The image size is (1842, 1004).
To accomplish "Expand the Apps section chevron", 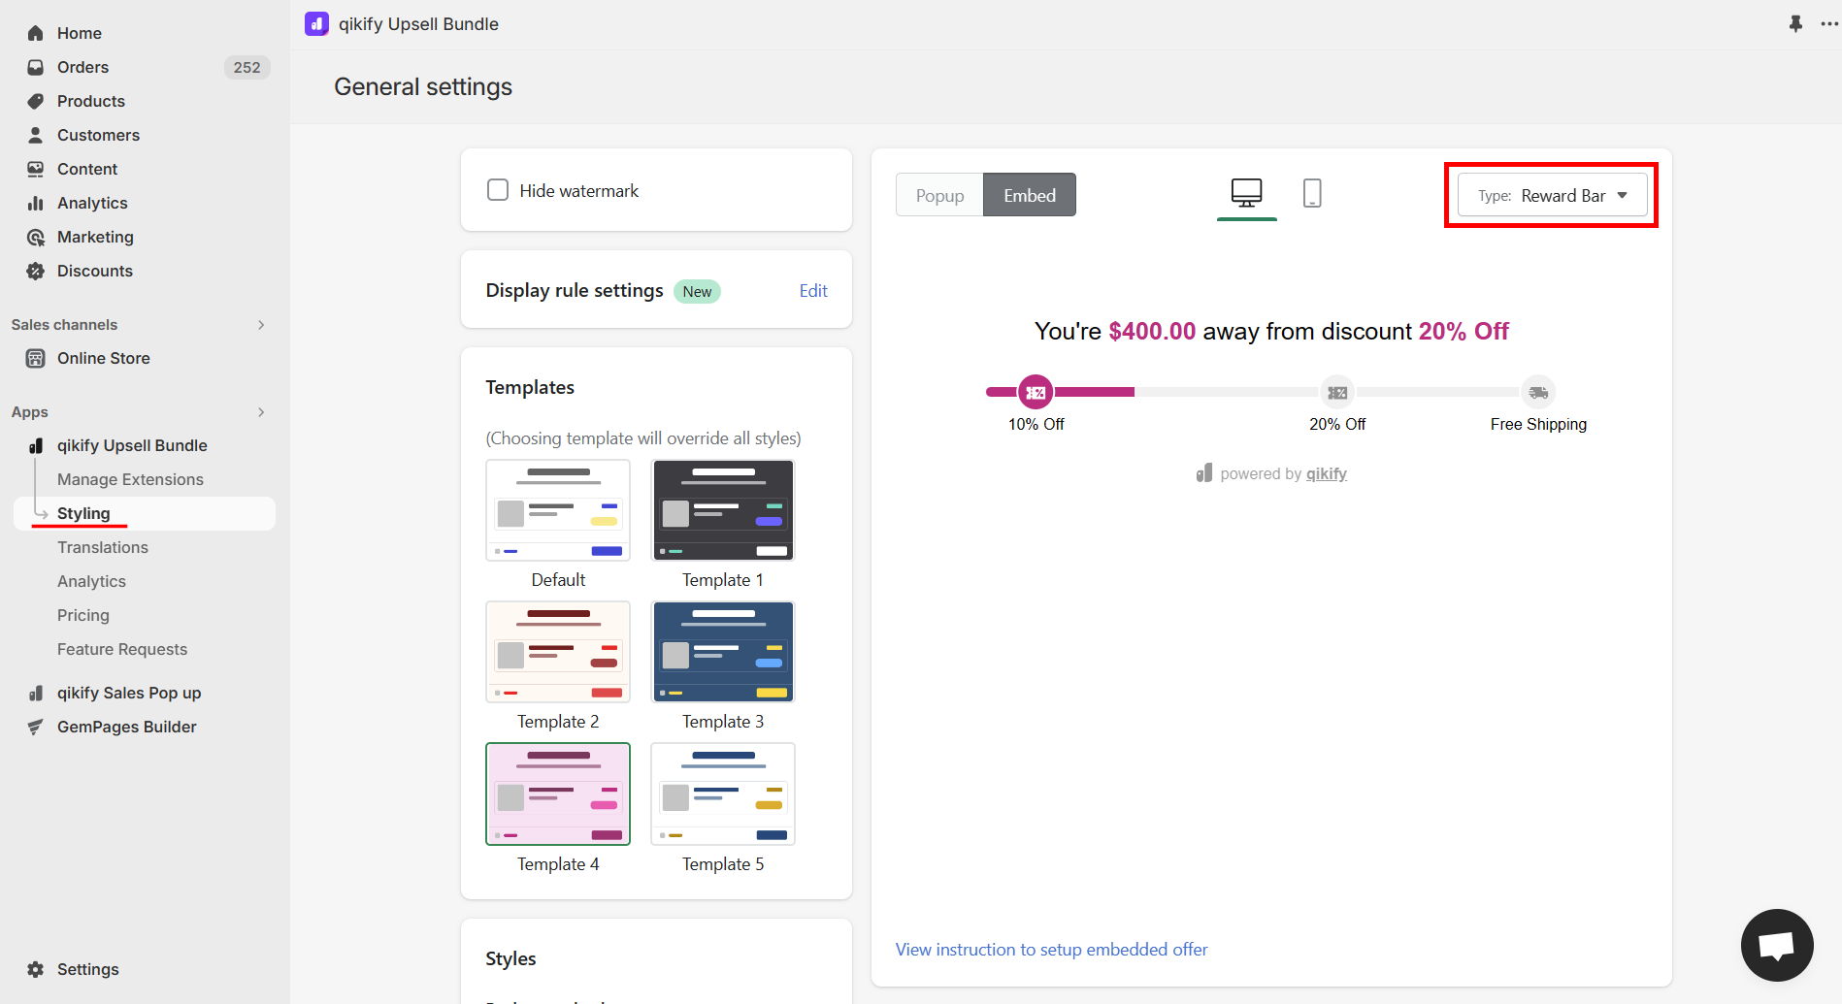I will (261, 412).
